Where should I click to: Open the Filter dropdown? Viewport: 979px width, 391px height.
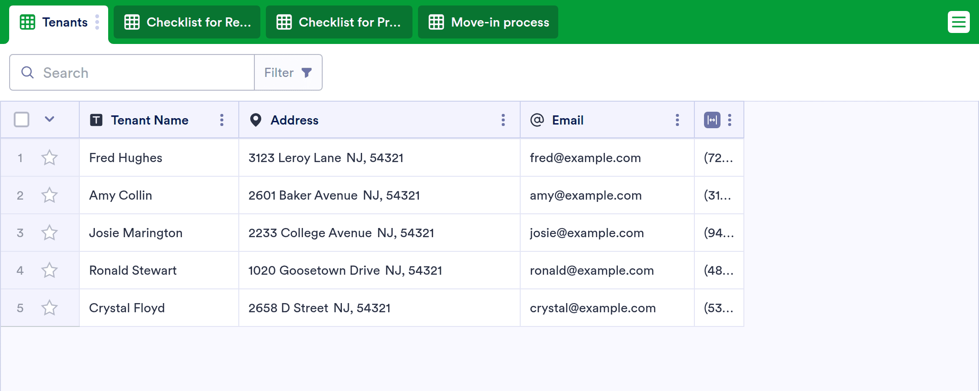coord(288,72)
